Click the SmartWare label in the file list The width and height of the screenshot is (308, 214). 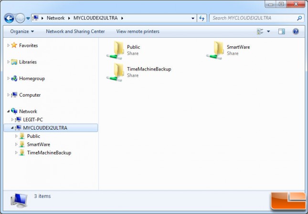coord(238,47)
